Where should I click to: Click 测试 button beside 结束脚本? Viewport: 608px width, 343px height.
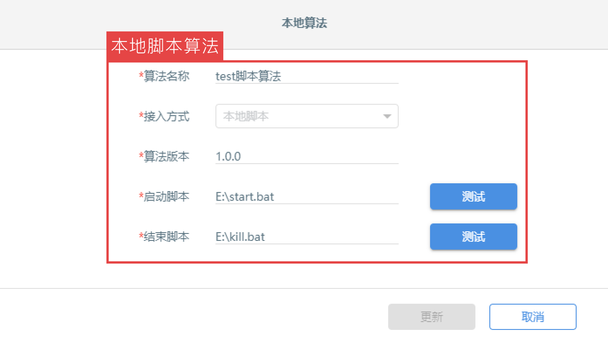pos(474,237)
